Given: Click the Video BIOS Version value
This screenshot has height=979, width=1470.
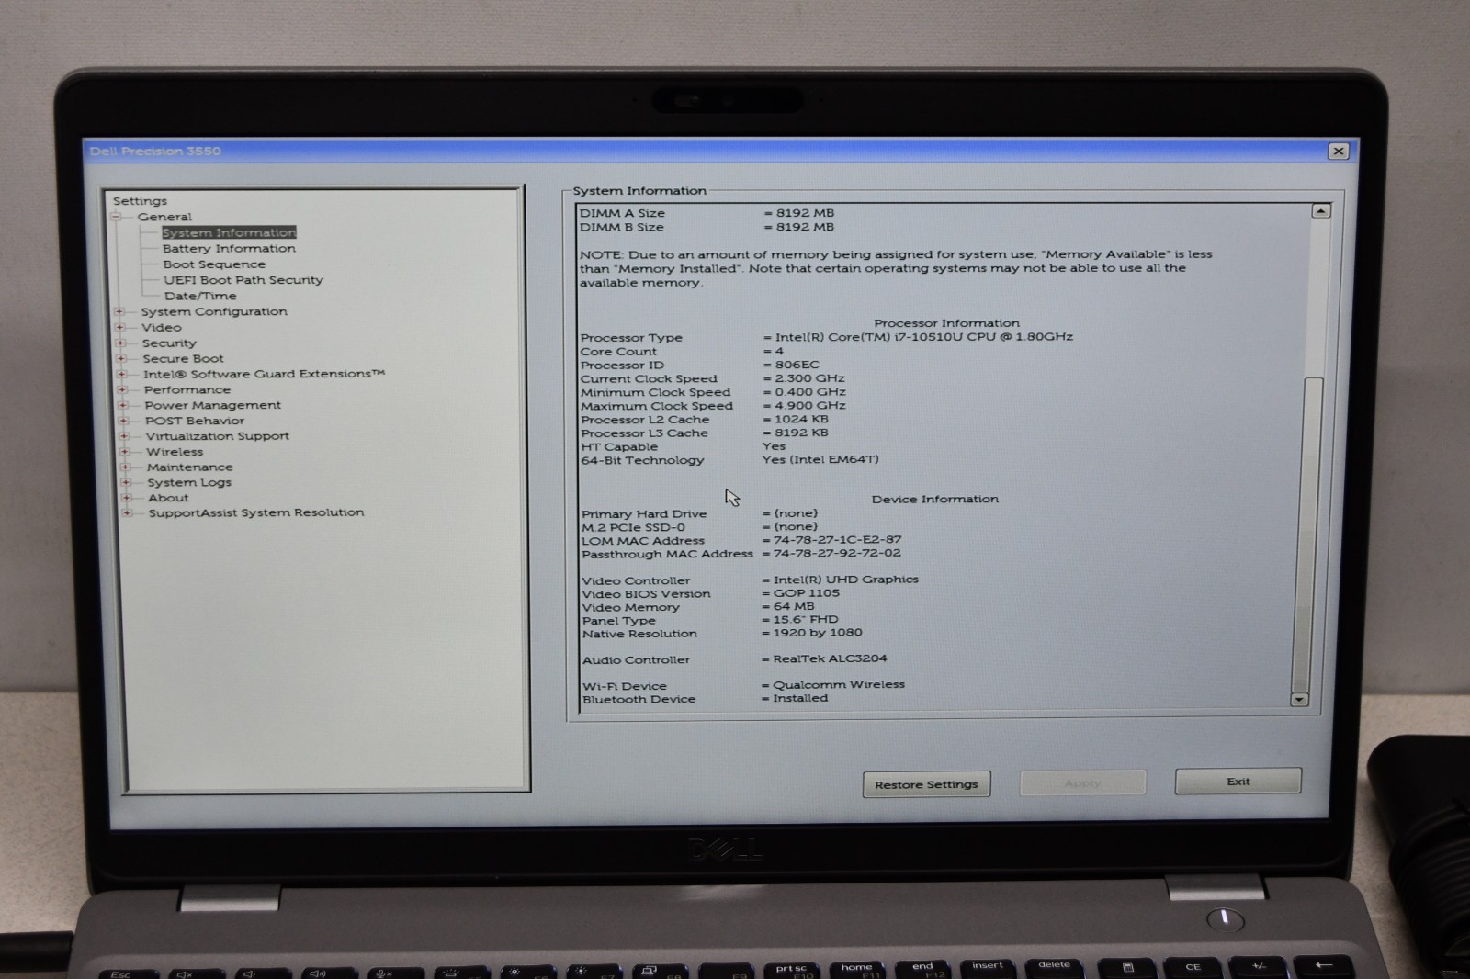Looking at the screenshot, I should click(x=806, y=593).
